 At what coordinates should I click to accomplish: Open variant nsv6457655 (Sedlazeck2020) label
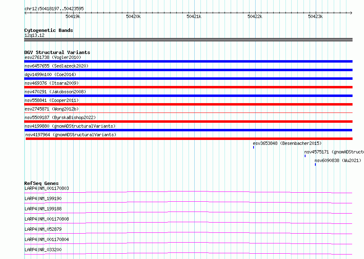pyautogui.click(x=56, y=66)
